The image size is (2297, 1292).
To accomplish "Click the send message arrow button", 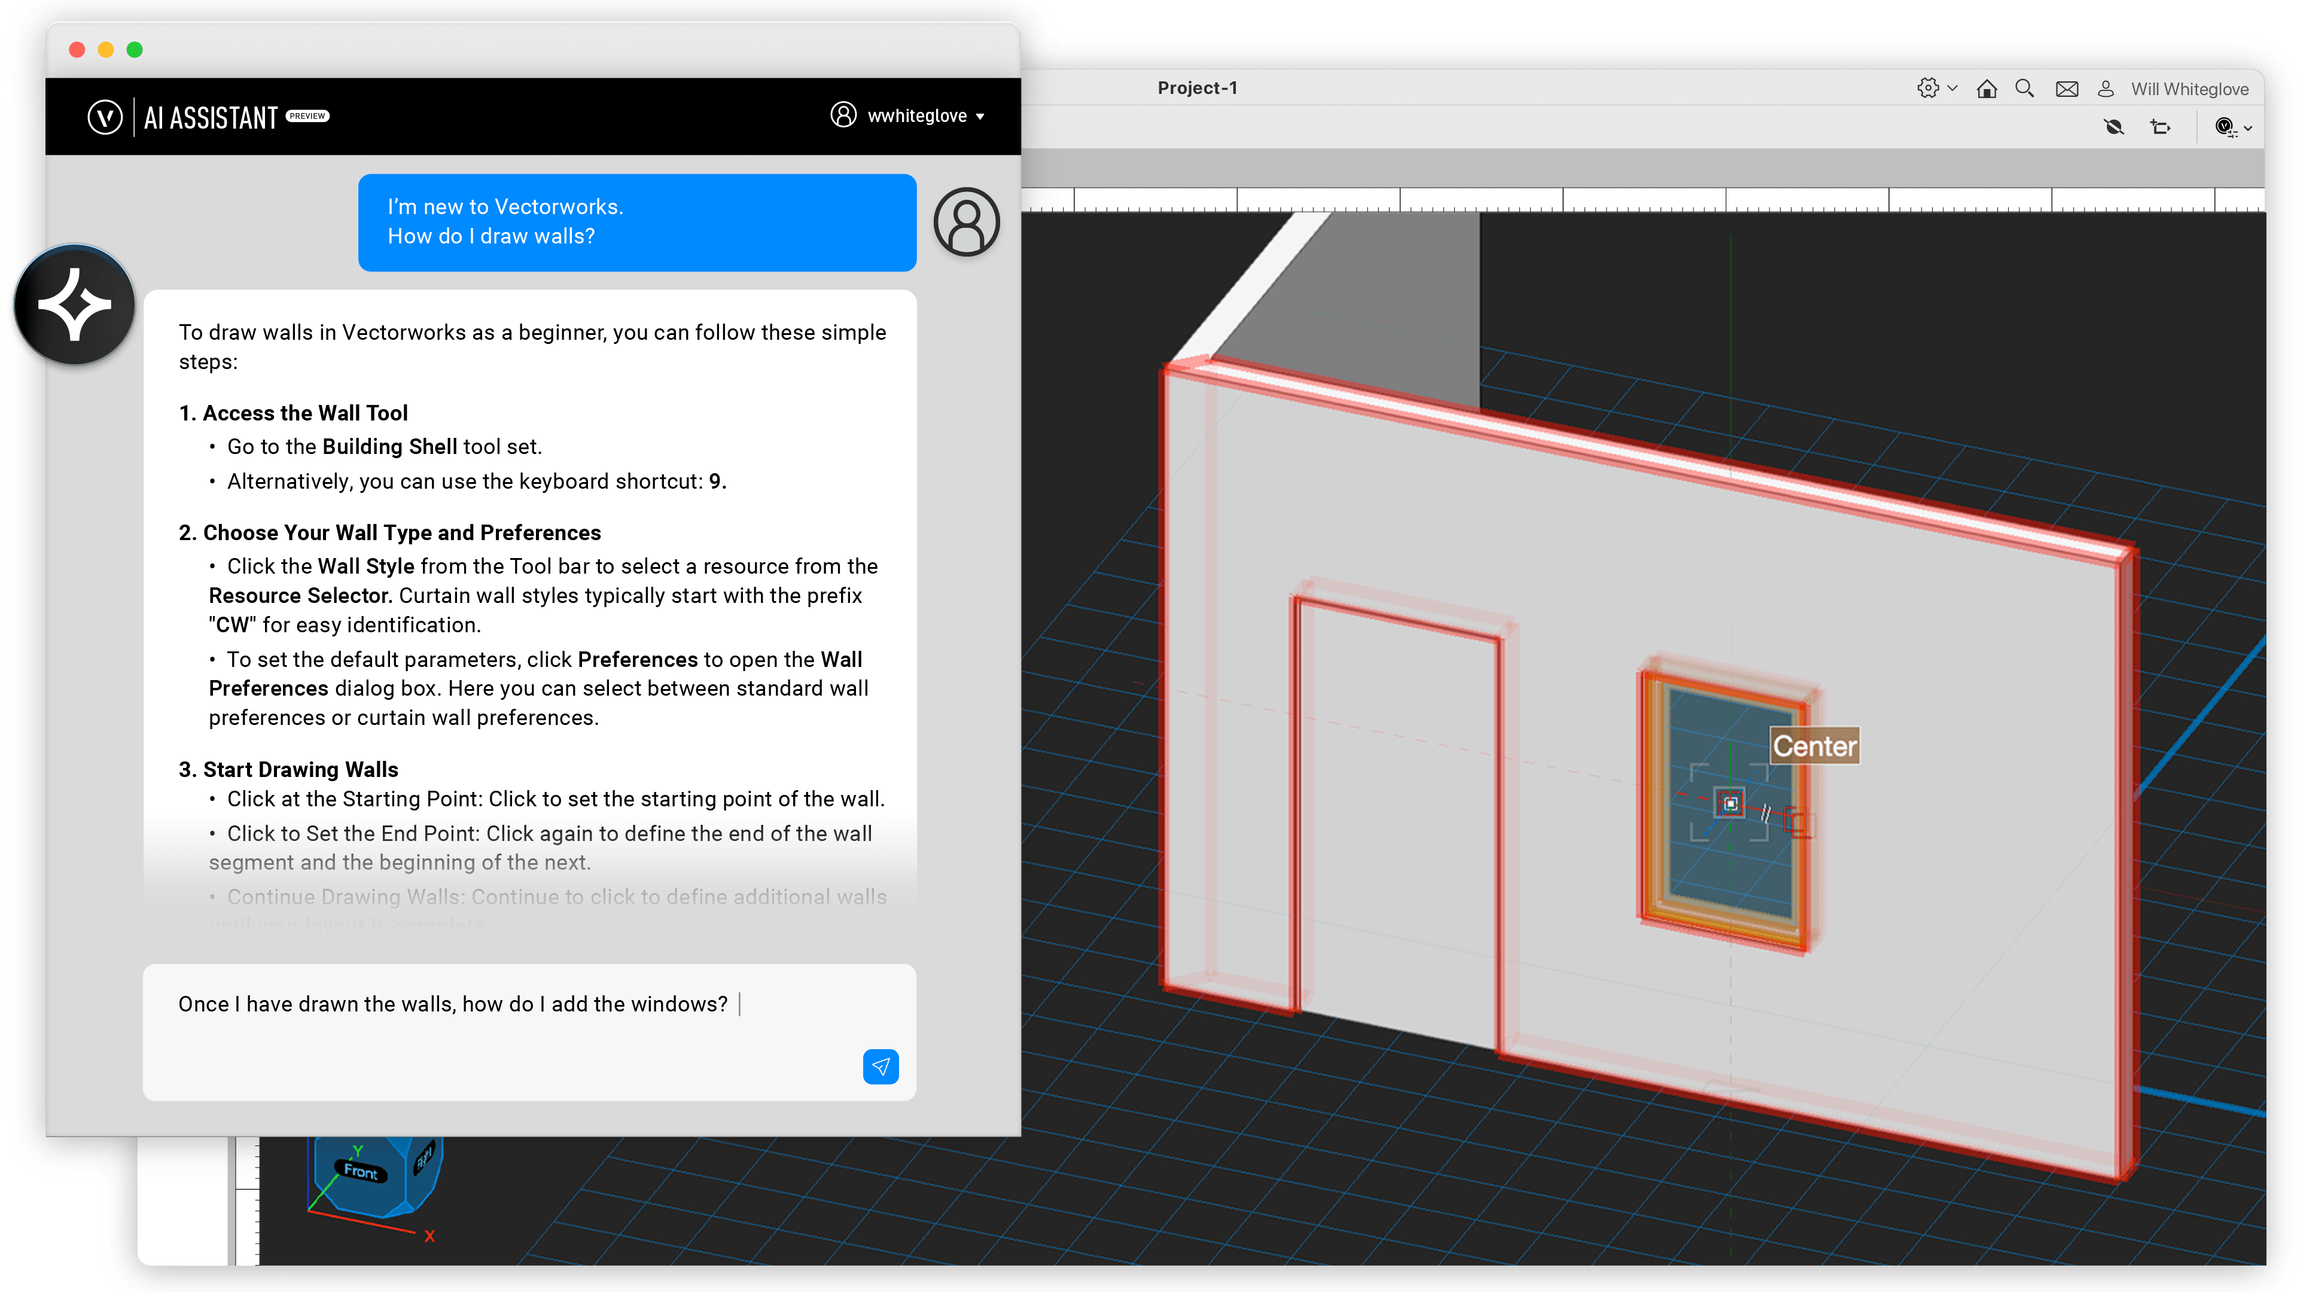I will (880, 1066).
